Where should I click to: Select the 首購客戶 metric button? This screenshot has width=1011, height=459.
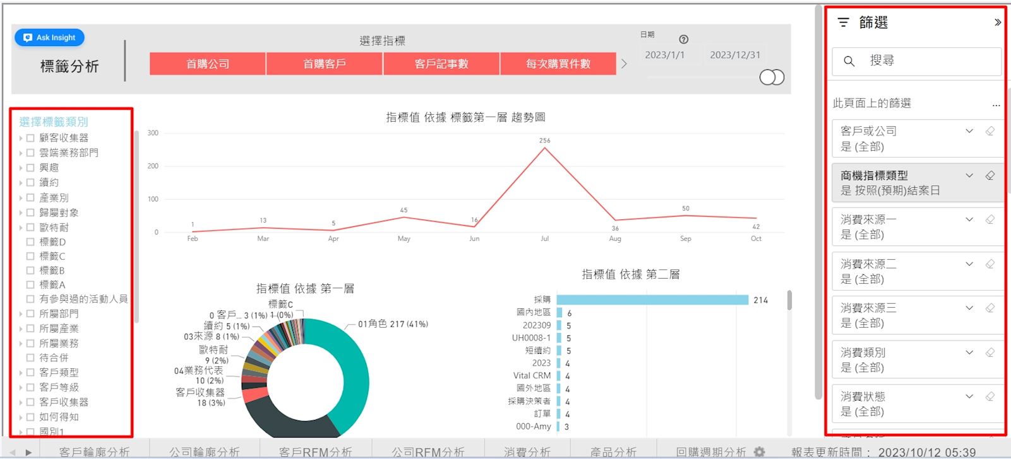tap(324, 64)
